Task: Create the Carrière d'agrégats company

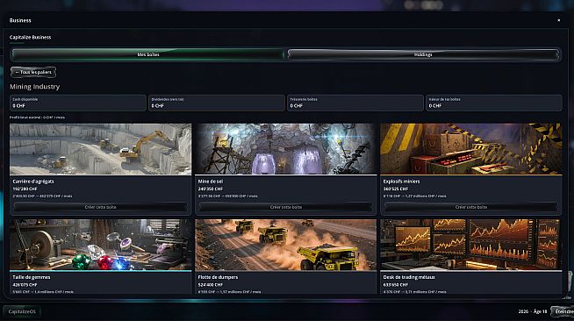Action: click(x=100, y=207)
